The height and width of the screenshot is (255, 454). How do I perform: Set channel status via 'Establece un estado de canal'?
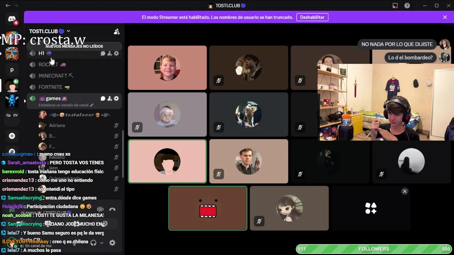(66, 105)
